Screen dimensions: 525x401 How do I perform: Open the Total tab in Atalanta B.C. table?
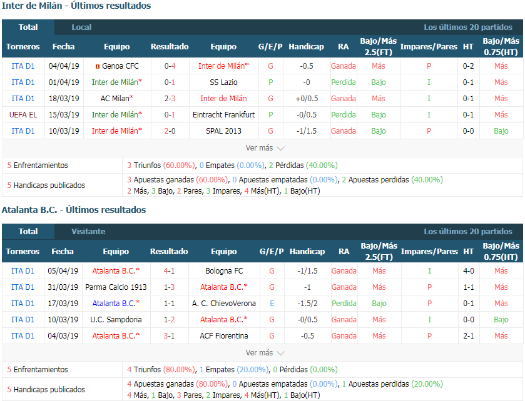click(x=28, y=232)
